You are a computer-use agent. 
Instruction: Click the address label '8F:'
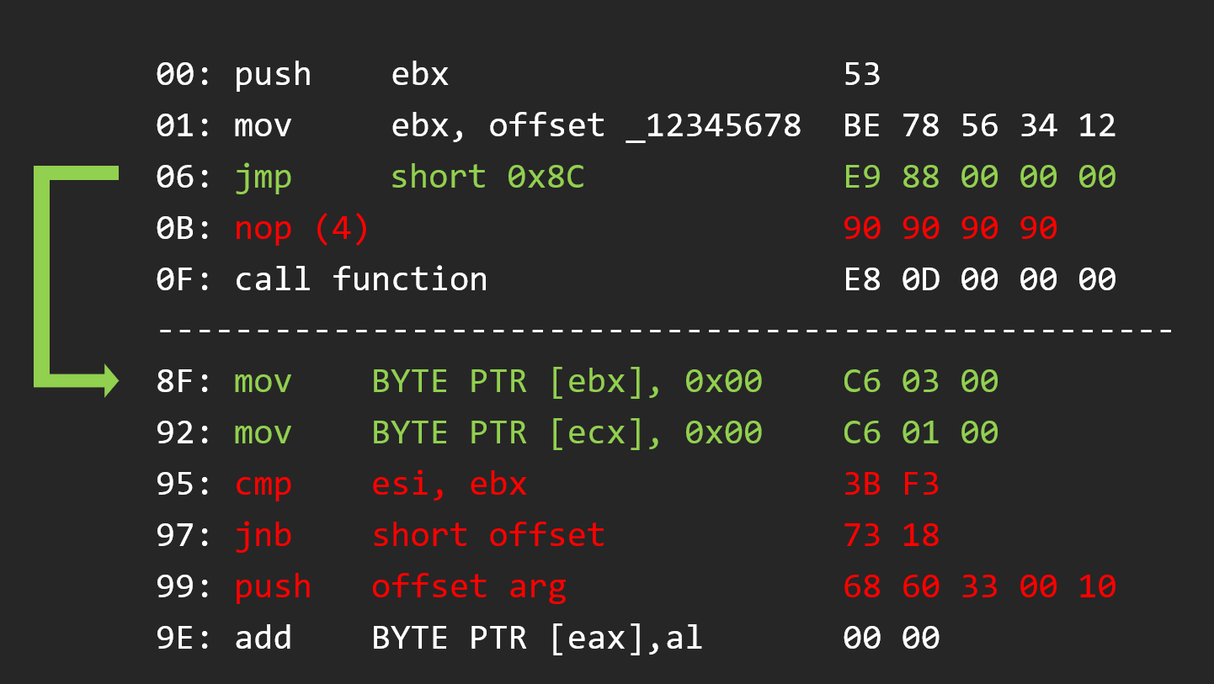click(x=184, y=382)
